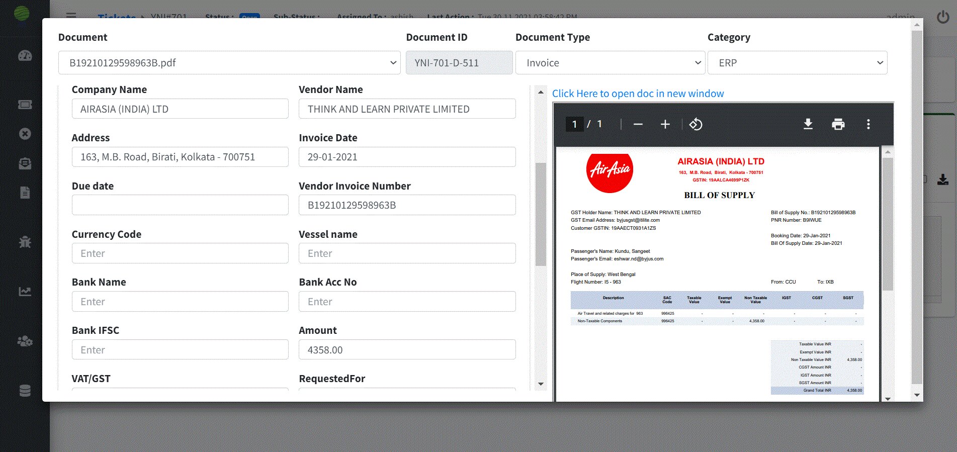Click the bug icon in left sidebar
957x452 pixels.
pos(25,242)
